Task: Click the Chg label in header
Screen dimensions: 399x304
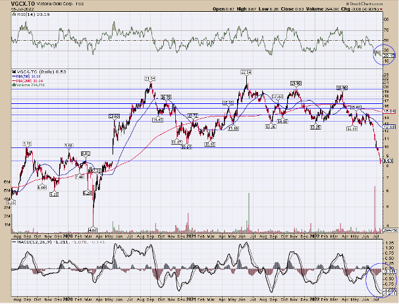Action: [345, 9]
